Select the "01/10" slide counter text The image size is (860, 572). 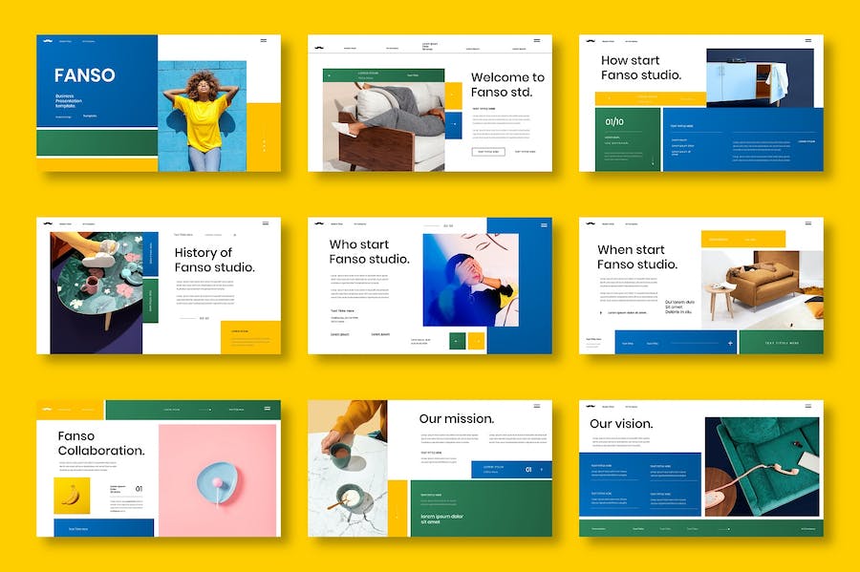614,121
